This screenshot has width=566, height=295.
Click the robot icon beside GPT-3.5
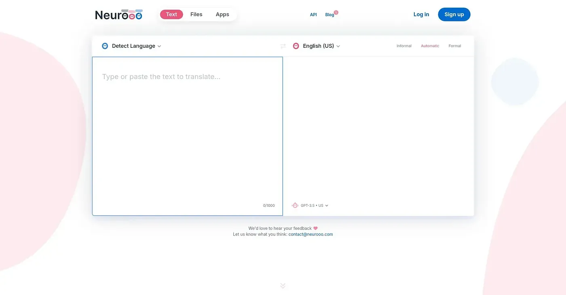[x=295, y=206]
